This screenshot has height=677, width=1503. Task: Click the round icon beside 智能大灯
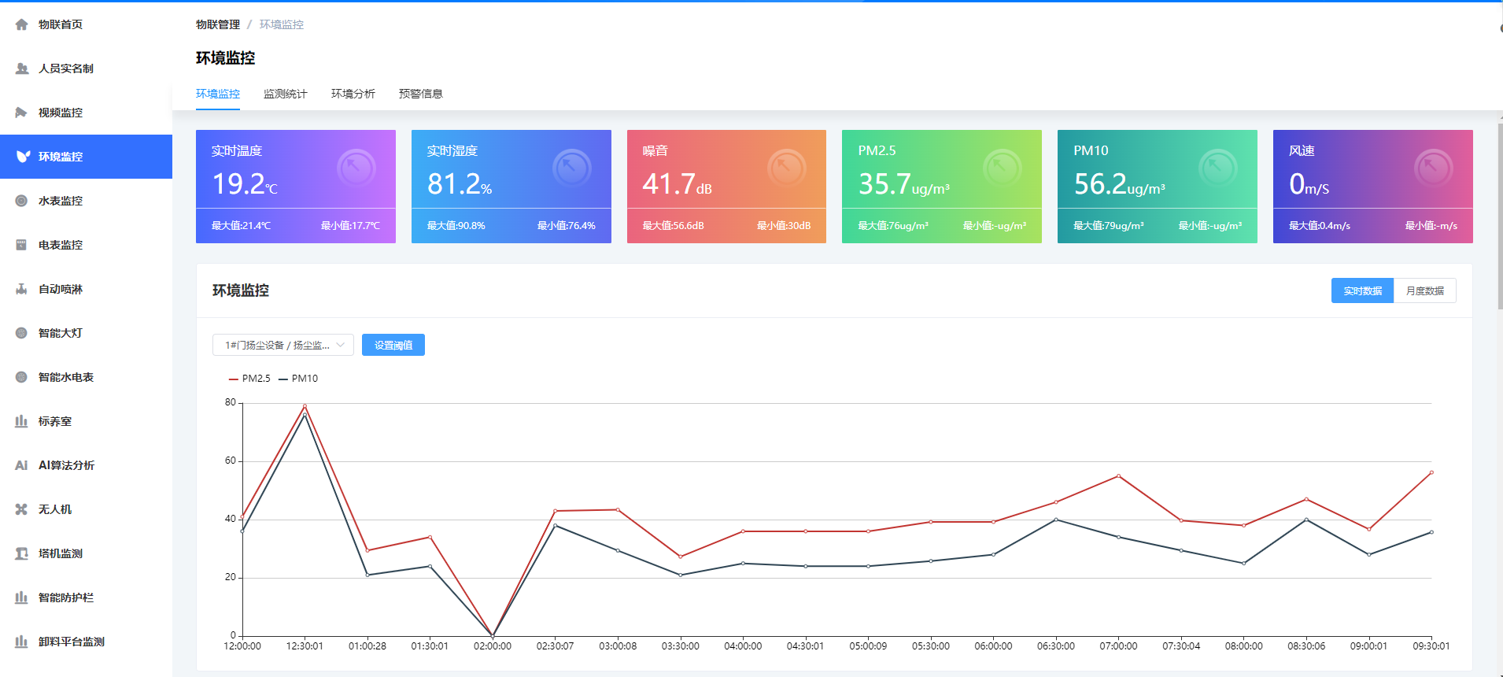pos(21,333)
